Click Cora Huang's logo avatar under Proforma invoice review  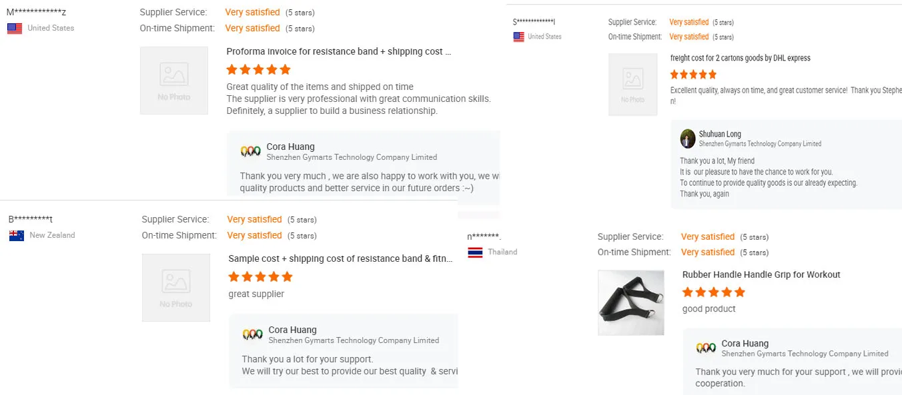click(x=251, y=151)
